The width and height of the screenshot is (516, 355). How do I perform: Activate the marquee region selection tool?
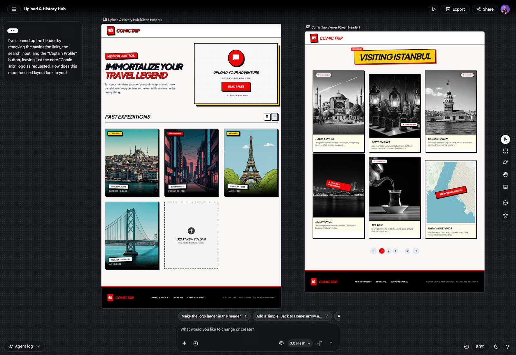(x=505, y=150)
